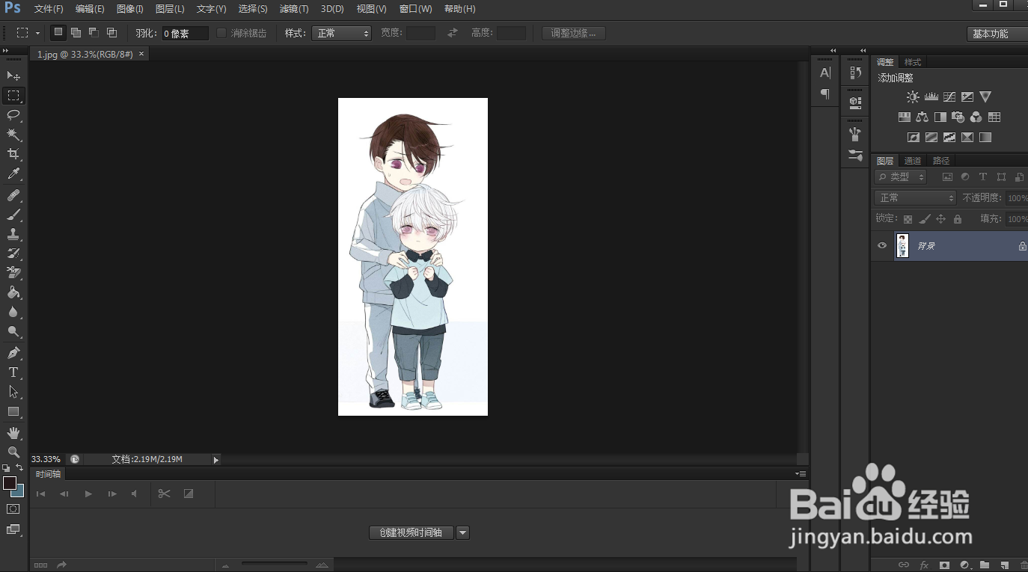Open the layer filter 类型 dropdown
The height and width of the screenshot is (572, 1028).
[901, 177]
